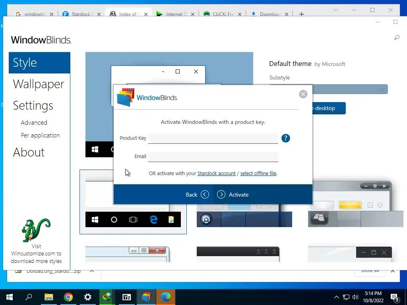
Task: Open the Settings section
Action: pos(33,106)
